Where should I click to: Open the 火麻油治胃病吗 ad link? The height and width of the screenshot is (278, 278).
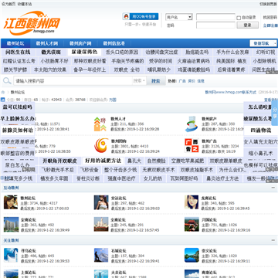click(x=194, y=61)
